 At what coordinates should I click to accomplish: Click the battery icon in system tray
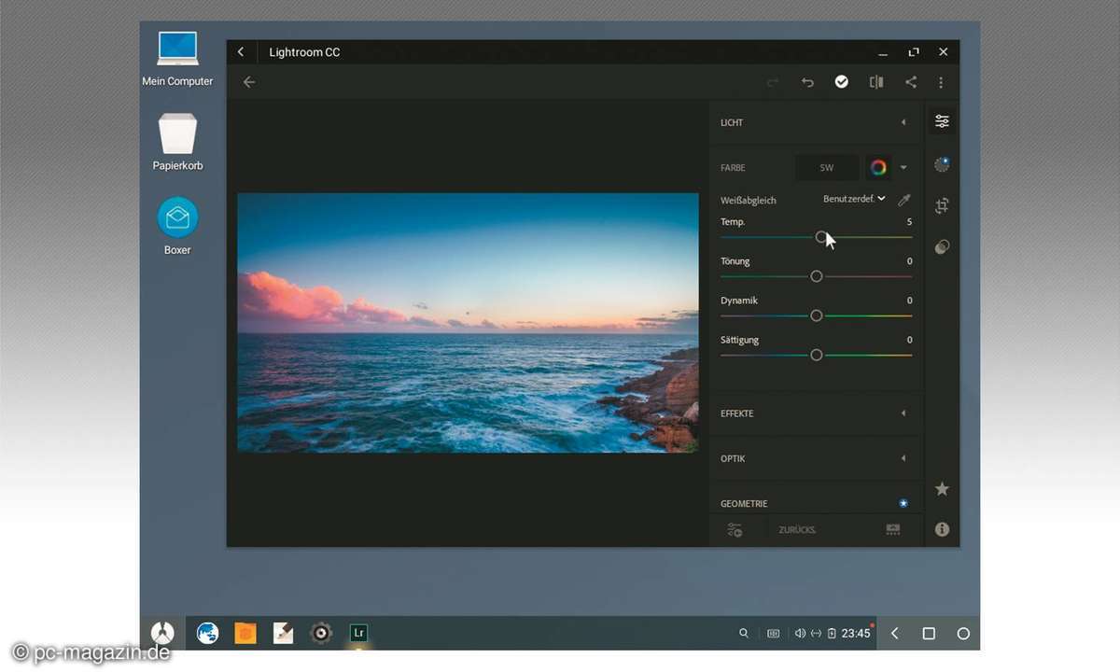pos(832,634)
